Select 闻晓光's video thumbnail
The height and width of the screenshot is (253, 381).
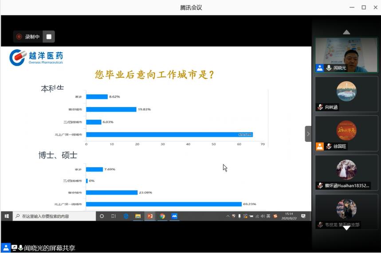pyautogui.click(x=346, y=55)
